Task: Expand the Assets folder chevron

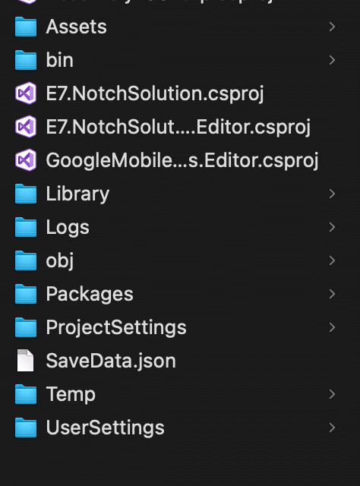Action: [x=332, y=27]
